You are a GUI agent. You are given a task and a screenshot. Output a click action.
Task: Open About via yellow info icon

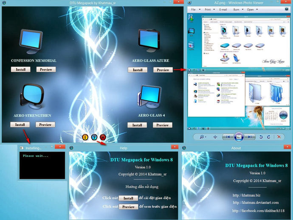[x=85, y=137]
